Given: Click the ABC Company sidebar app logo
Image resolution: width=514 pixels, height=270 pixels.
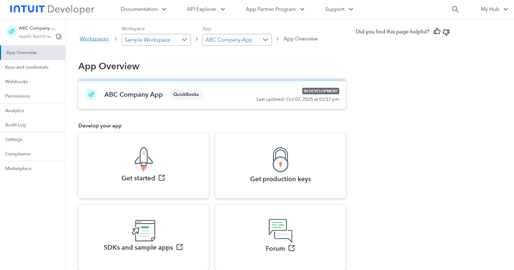Looking at the screenshot, I should tap(11, 32).
